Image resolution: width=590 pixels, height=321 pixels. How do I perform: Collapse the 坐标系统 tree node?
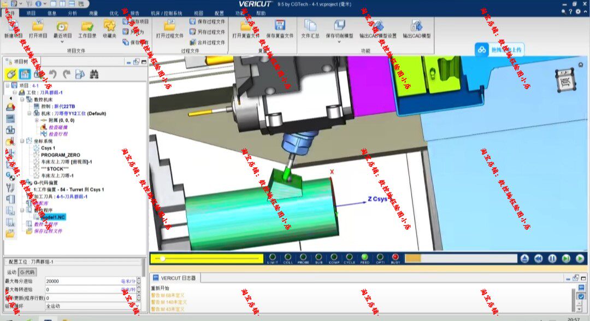22,141
